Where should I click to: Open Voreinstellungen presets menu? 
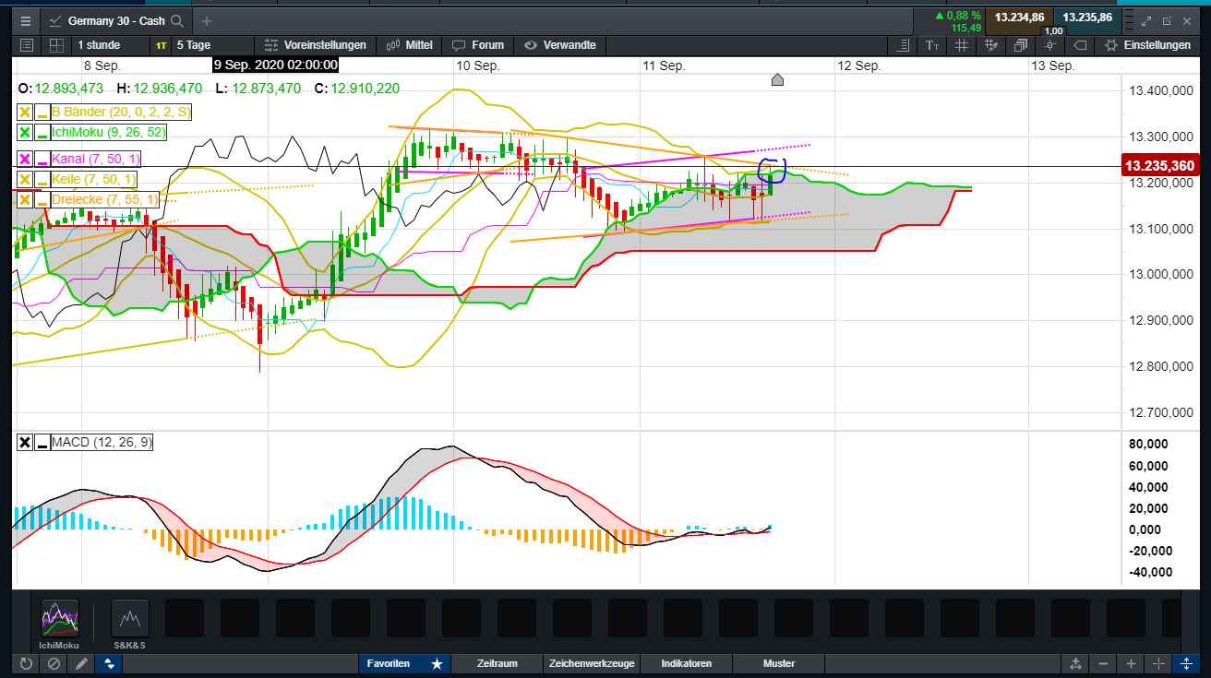(x=316, y=45)
